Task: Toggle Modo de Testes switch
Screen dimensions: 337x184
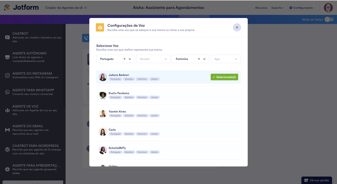Action: 329,19
